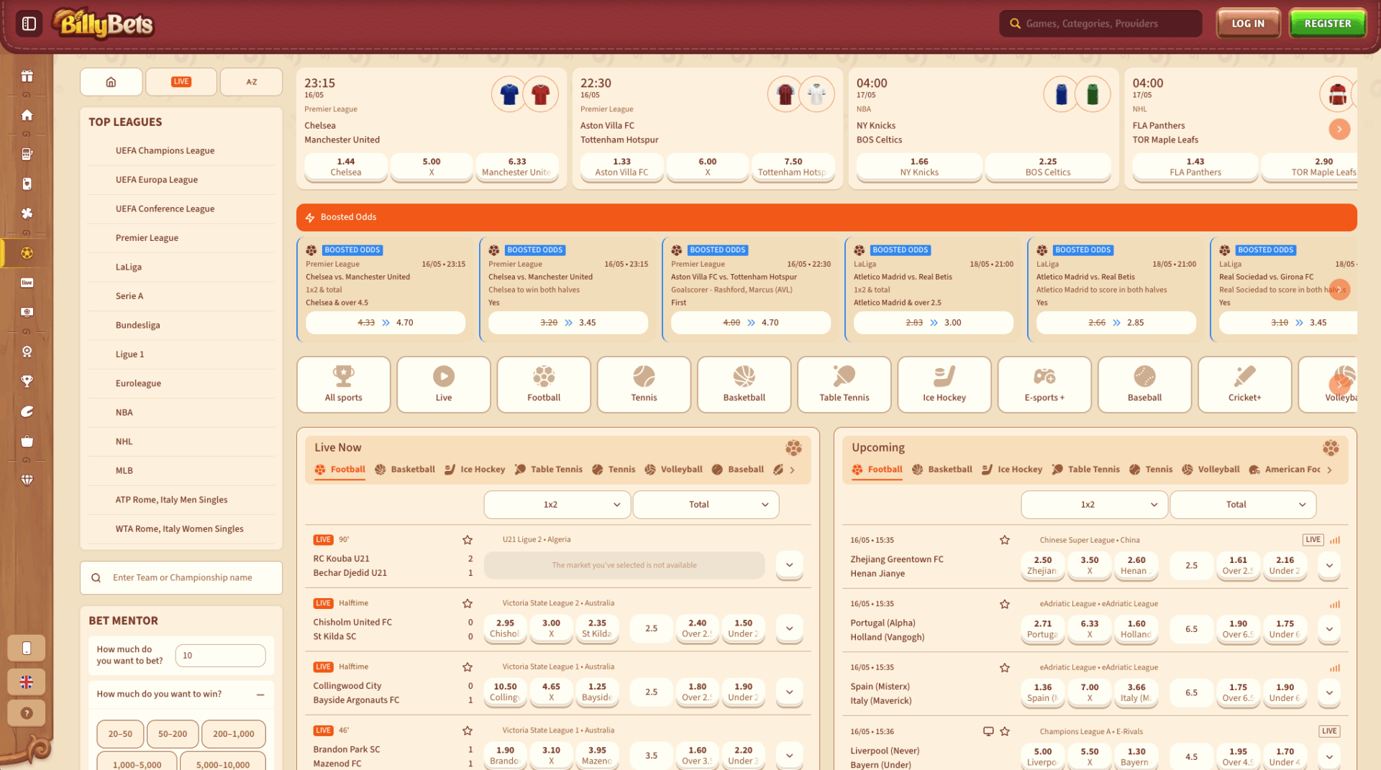Expand markets for RC Kouba U21 match
Viewport: 1381px width, 770px height.
[x=789, y=565]
